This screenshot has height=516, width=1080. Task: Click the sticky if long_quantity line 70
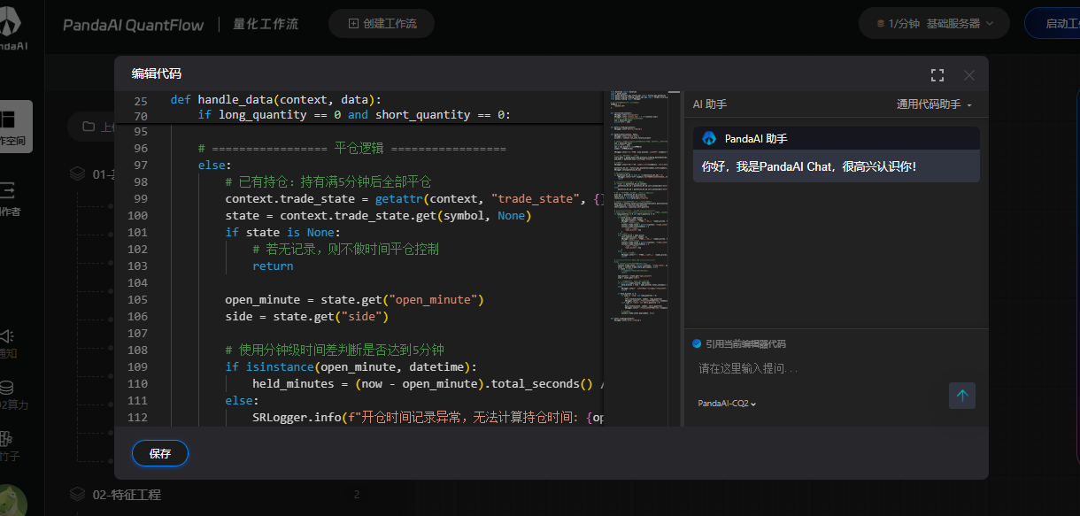(x=354, y=115)
